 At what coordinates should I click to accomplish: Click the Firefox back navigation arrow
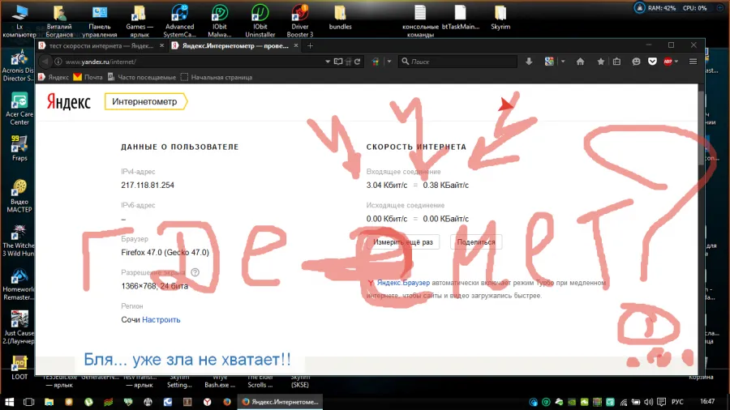pyautogui.click(x=45, y=62)
